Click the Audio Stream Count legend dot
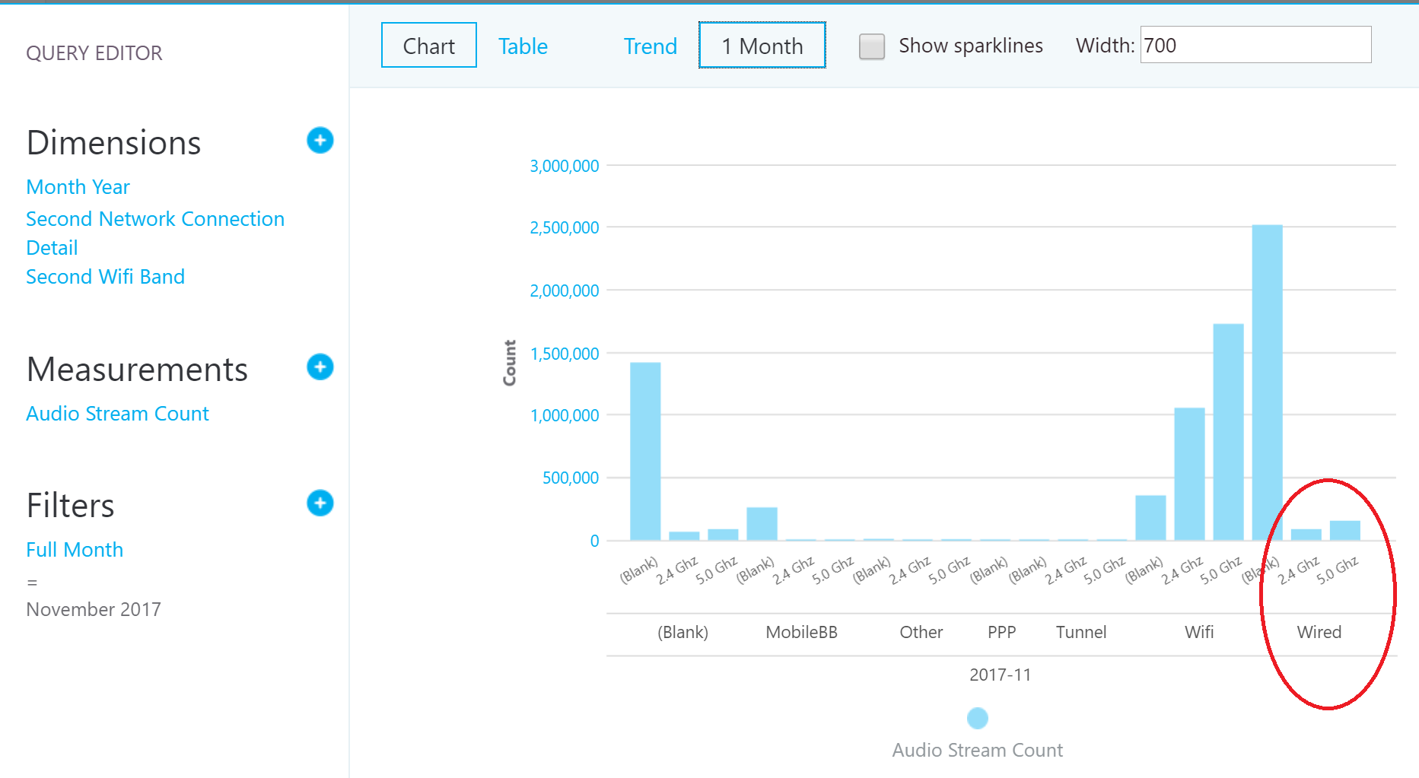The width and height of the screenshot is (1419, 778). click(x=978, y=718)
